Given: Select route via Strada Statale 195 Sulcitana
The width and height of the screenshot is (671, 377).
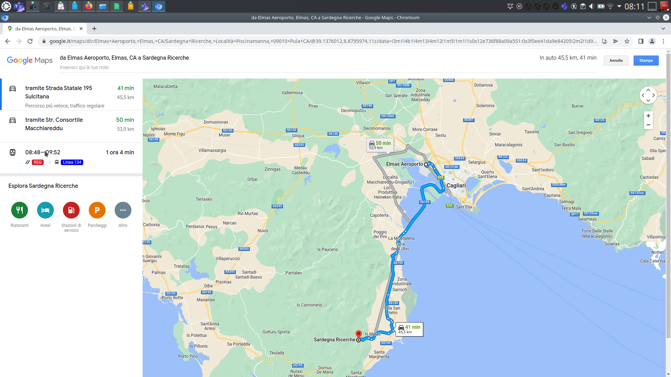Looking at the screenshot, I should [x=71, y=95].
